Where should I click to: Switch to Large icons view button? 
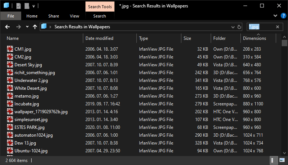tap(282, 160)
